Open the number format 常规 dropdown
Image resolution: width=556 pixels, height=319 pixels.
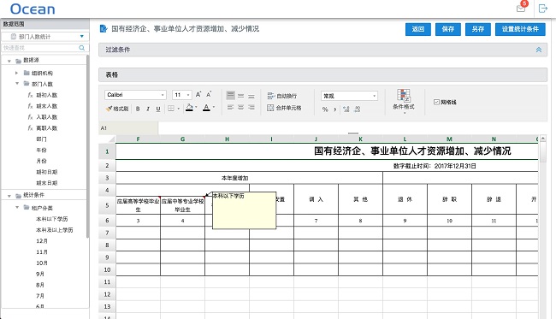pos(349,96)
